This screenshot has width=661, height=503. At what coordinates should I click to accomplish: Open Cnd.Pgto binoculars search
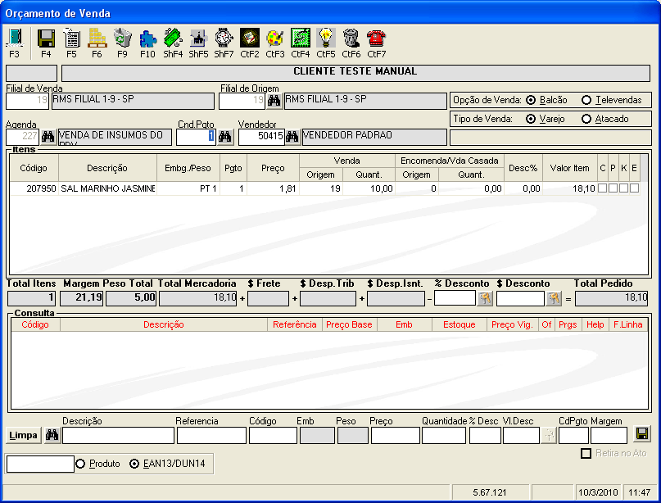224,137
